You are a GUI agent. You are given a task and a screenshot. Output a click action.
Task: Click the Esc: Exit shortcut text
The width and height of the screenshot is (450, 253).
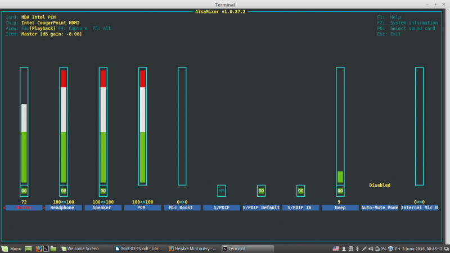pos(389,34)
